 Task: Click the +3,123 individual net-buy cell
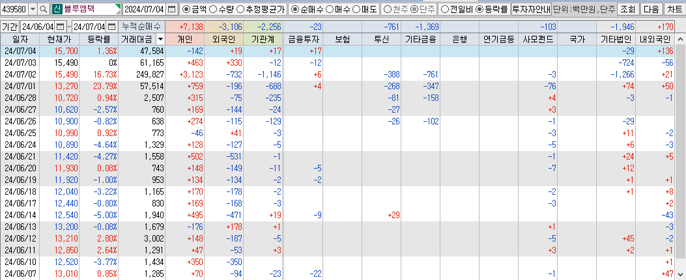[185, 74]
